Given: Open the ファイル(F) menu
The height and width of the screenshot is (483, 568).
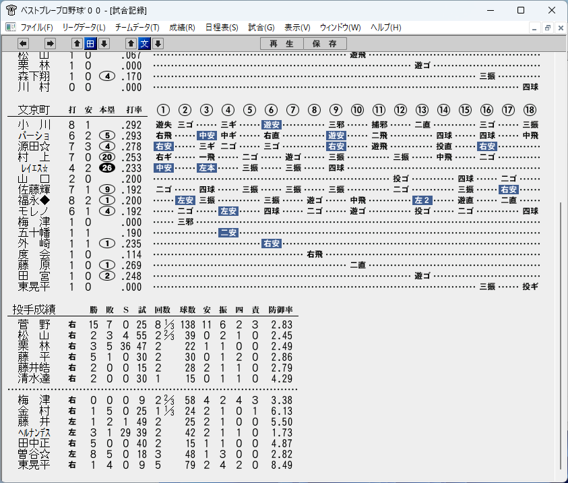Looking at the screenshot, I should point(36,28).
